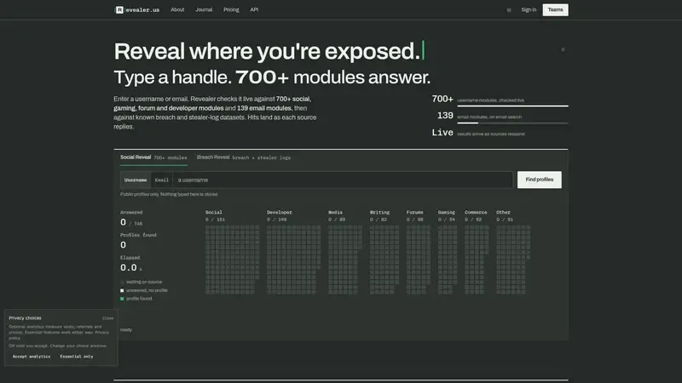The width and height of the screenshot is (682, 383).
Task: Click the Forums category heading
Action: [x=414, y=212]
